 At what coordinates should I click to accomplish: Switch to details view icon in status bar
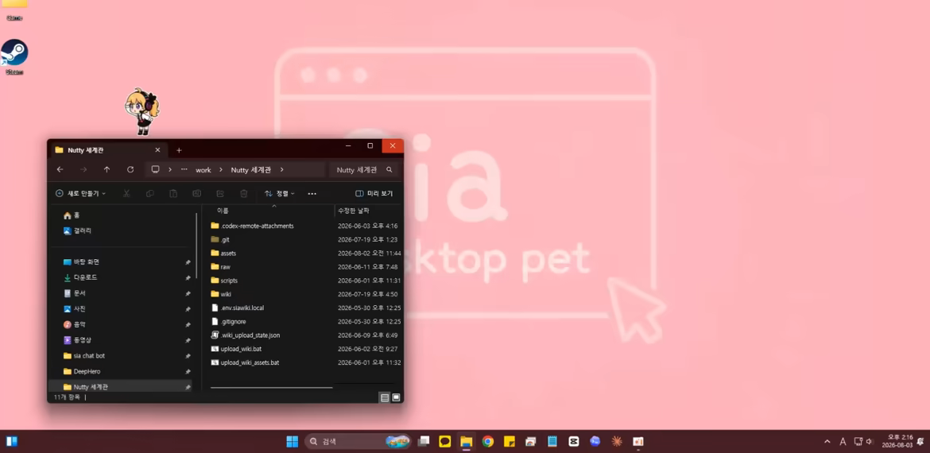point(385,398)
